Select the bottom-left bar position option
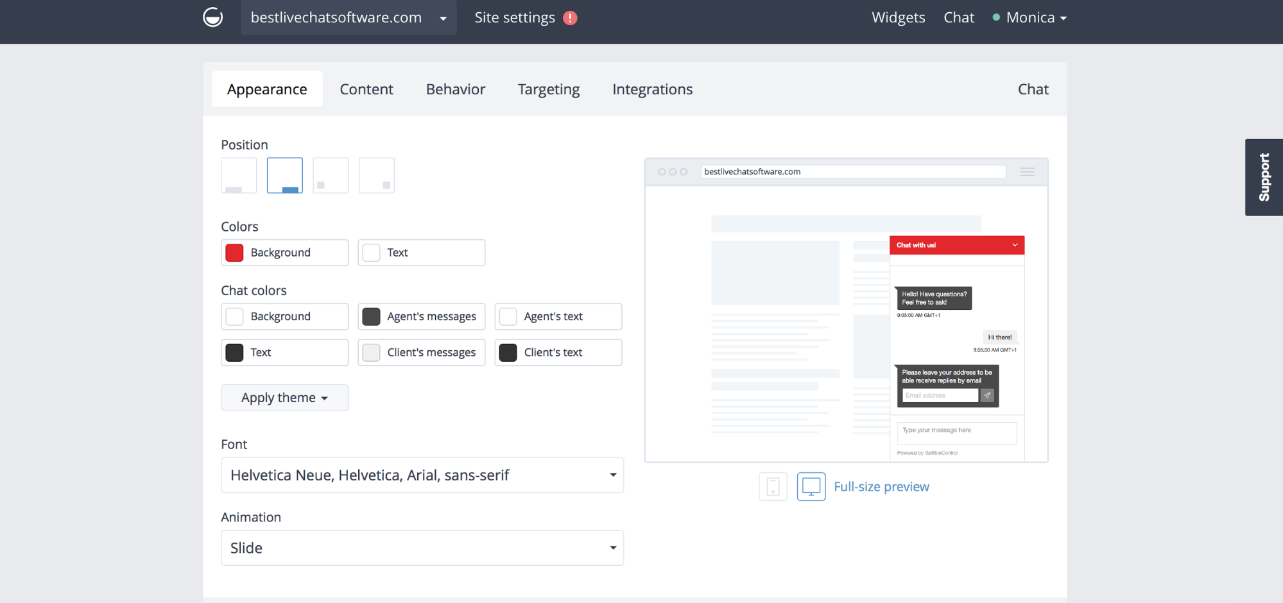 click(239, 176)
